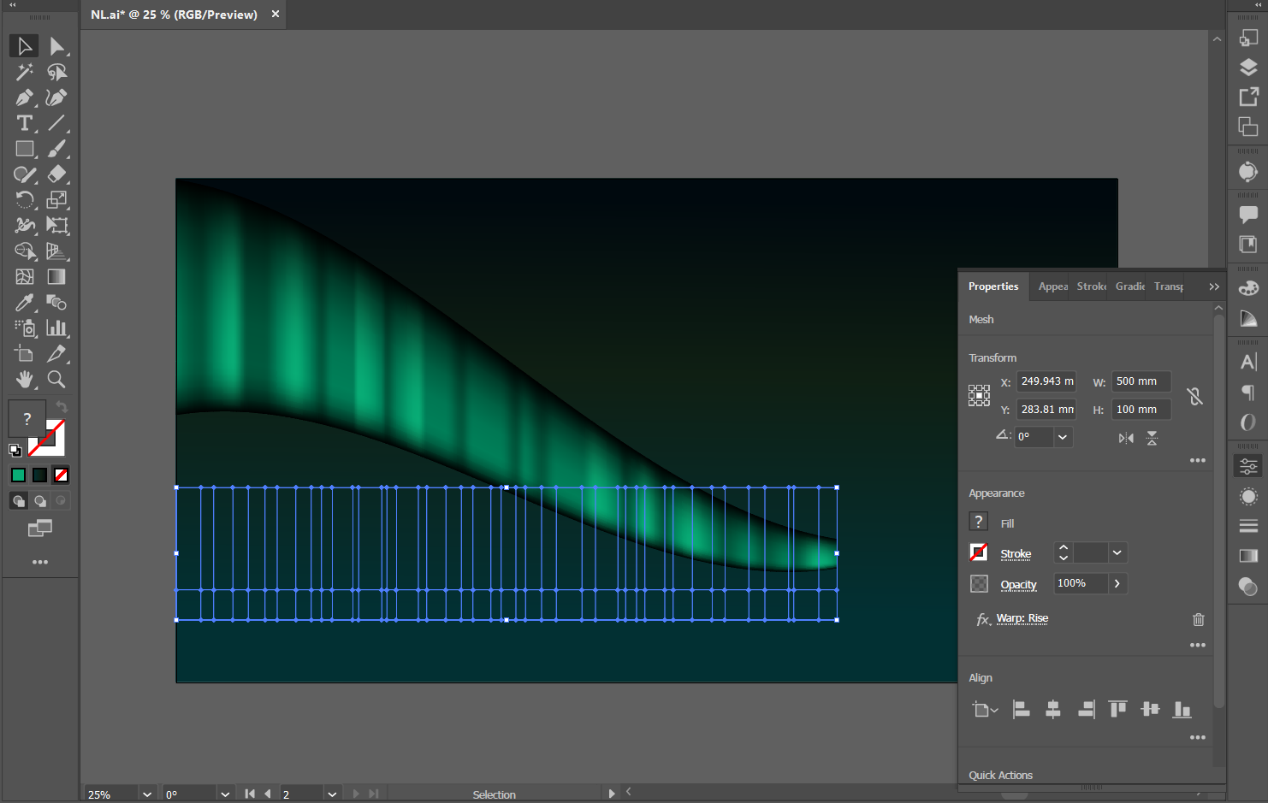Activate the Curvature tool
Screen dimensions: 1268x803
[56, 97]
